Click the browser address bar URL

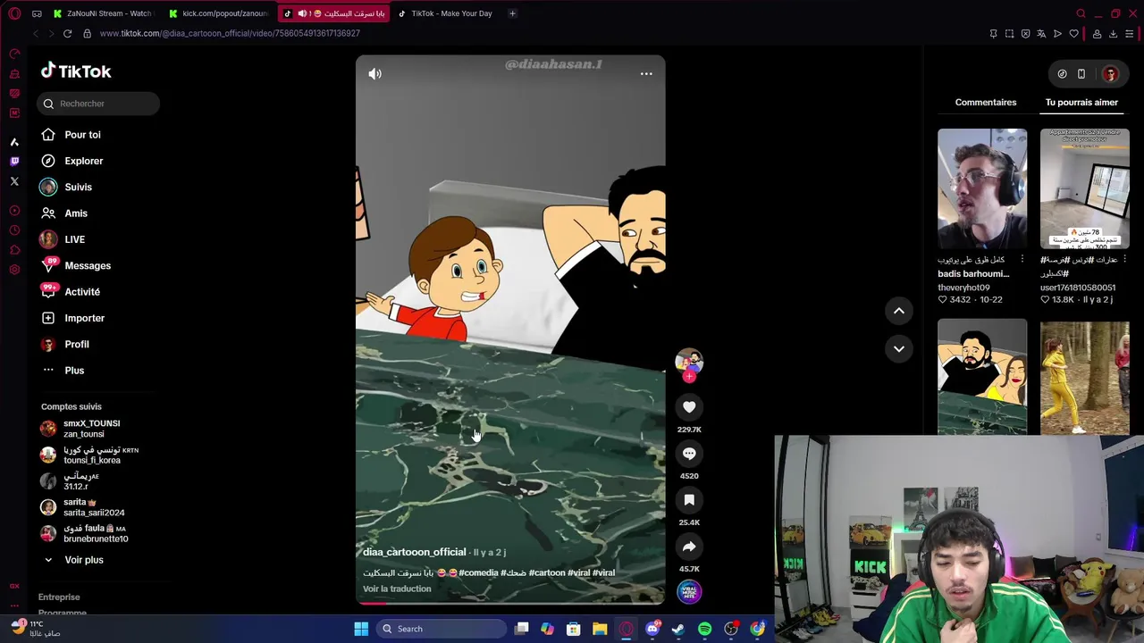click(230, 34)
